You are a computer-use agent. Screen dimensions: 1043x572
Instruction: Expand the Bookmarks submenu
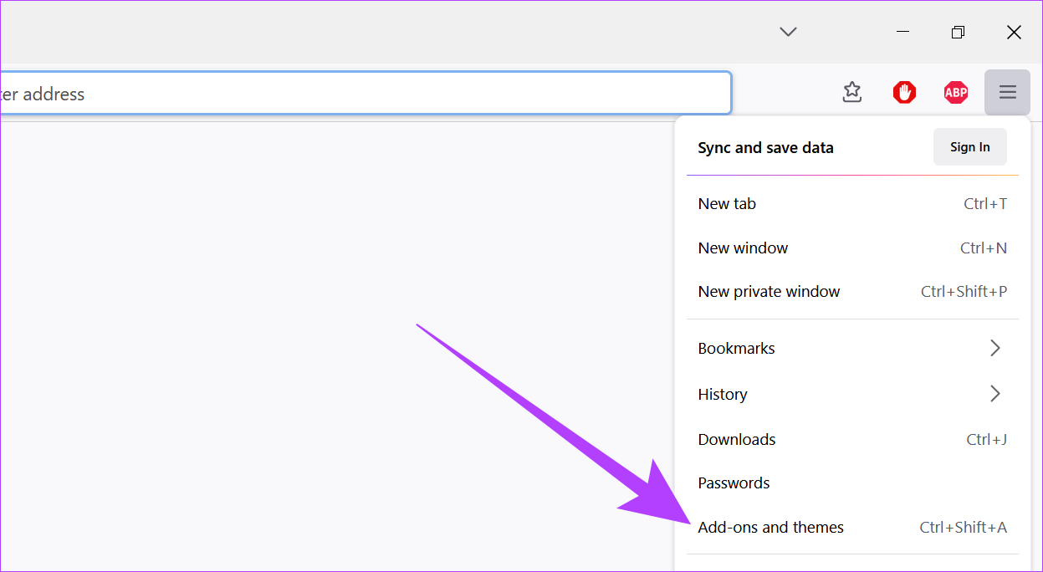pos(852,349)
